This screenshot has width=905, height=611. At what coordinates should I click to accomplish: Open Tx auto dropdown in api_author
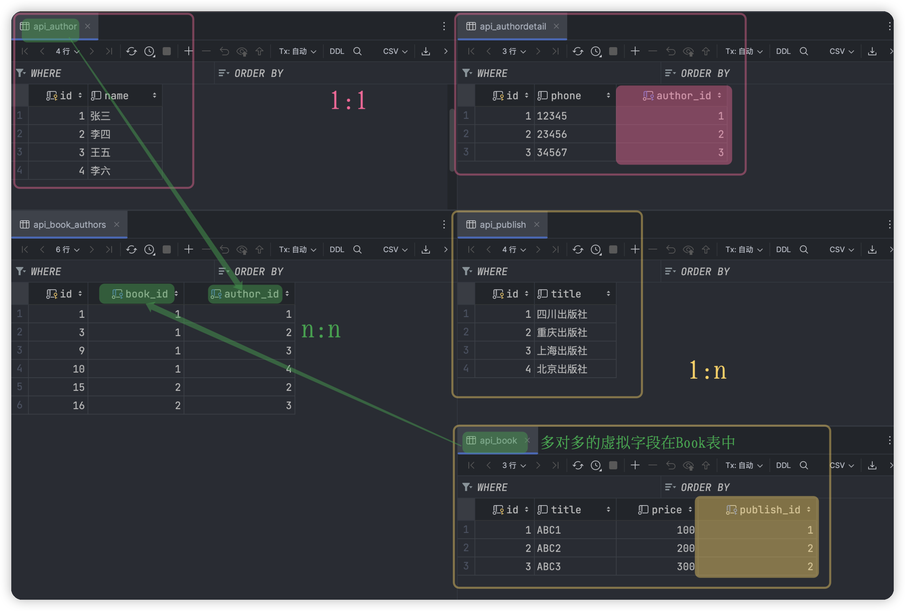[x=297, y=51]
